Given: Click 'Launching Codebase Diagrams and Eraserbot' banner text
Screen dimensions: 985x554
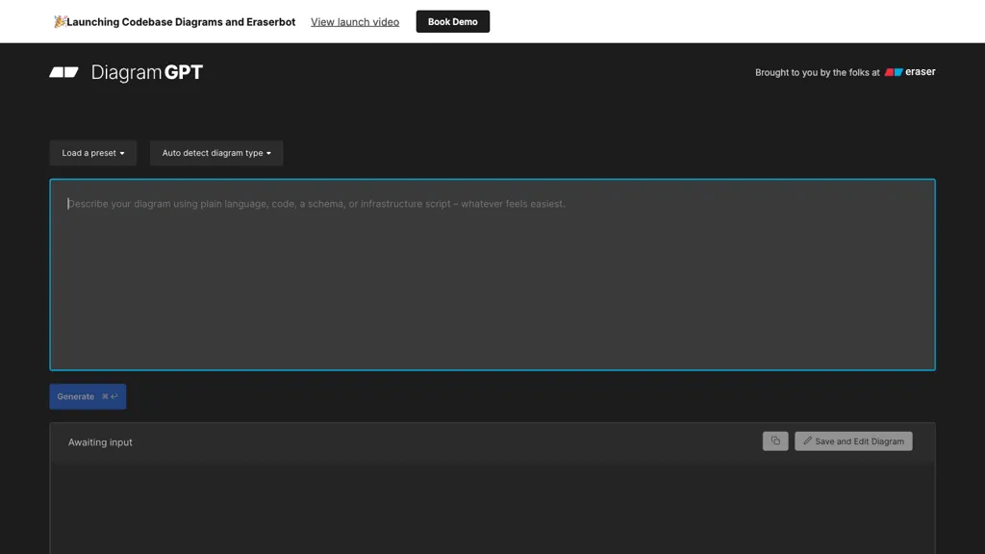Looking at the screenshot, I should coord(181,22).
